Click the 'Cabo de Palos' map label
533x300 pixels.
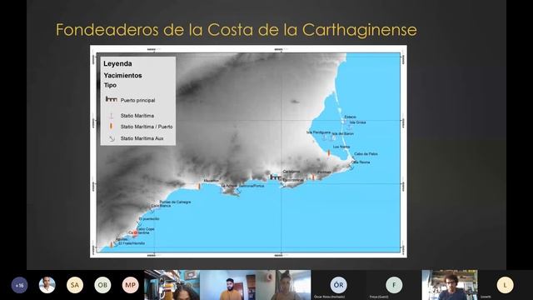pos(366,153)
